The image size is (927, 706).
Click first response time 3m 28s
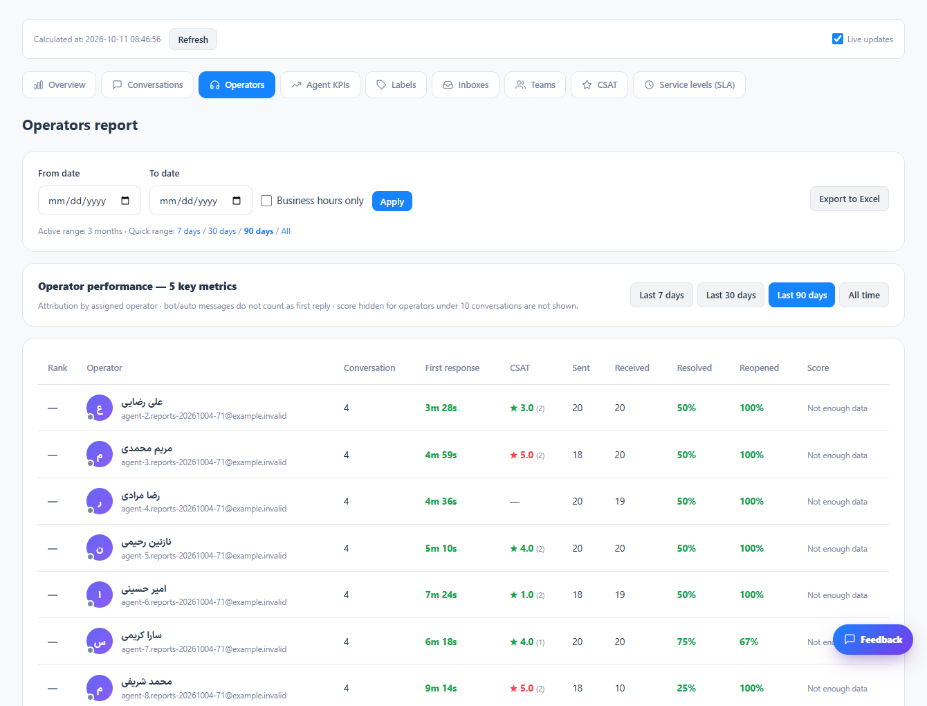[x=441, y=408]
